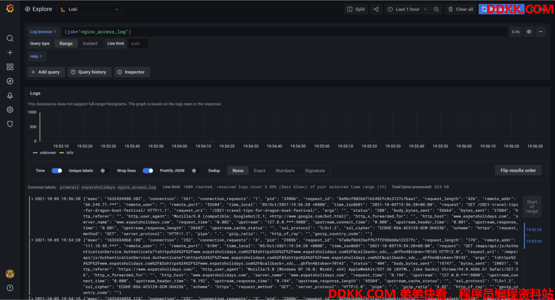Click the Line limit auto input field

pos(138,44)
